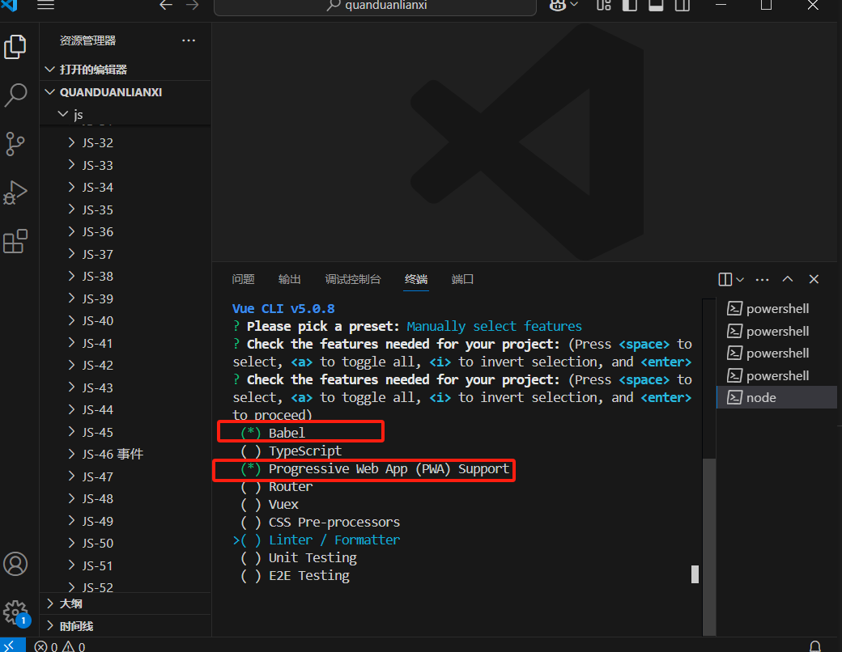Screen dimensions: 842x652
Task: Toggle the bottom panel visibility
Action: point(656,6)
